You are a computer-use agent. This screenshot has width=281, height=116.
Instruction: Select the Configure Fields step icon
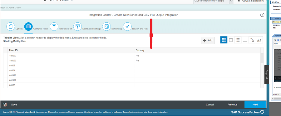coord(28,26)
